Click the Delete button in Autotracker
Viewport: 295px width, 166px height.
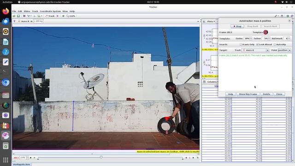[266, 94]
